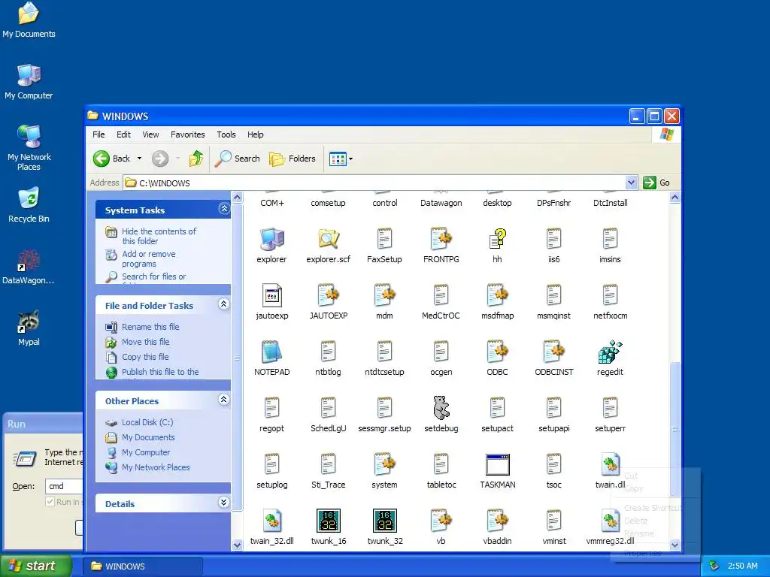Image resolution: width=770 pixels, height=577 pixels.
Task: Select the twain.dll file icon
Action: point(610,464)
